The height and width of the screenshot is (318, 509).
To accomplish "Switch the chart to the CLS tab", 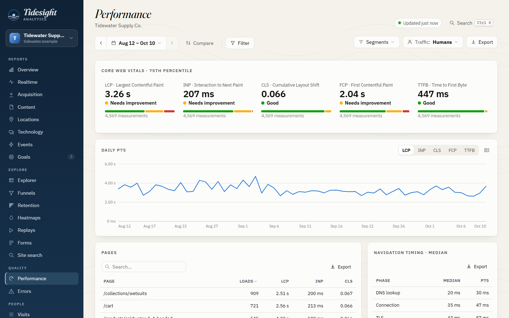I will point(437,150).
